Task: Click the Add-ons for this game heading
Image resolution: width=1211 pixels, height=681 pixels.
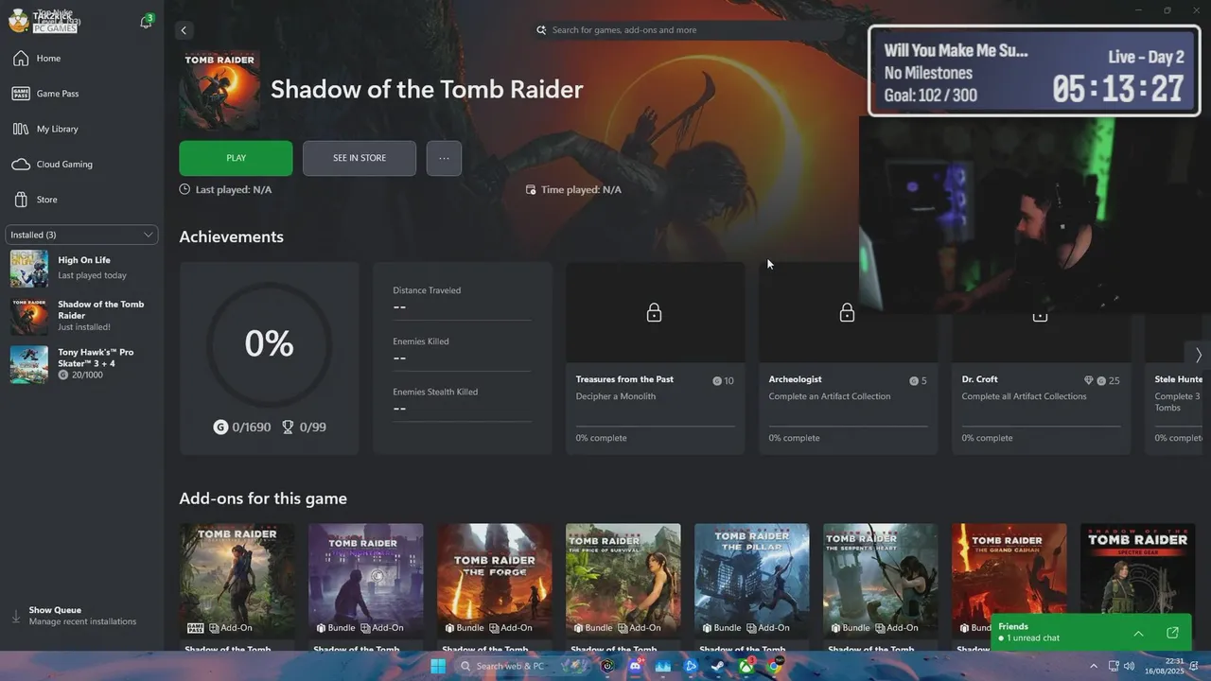Action: point(263,498)
